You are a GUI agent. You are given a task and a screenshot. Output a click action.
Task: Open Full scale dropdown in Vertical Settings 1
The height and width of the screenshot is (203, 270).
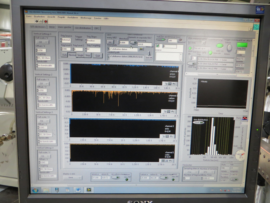coord(42,42)
